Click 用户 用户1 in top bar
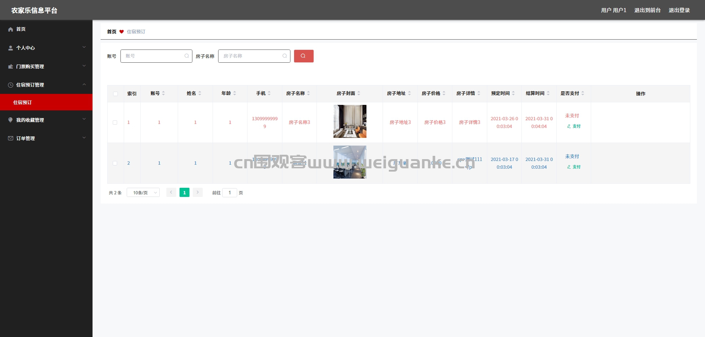Screen dimensions: 705x337 click(614, 10)
